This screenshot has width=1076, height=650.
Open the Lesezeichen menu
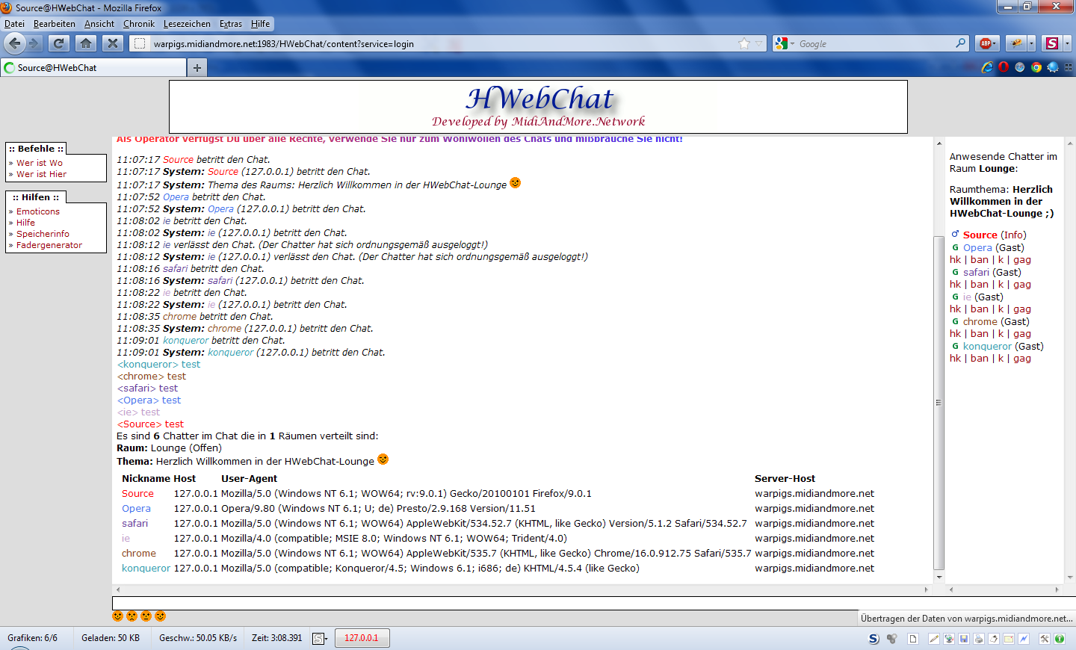(187, 24)
